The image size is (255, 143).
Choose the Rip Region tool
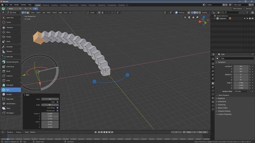click(11, 113)
